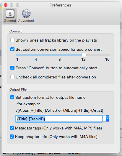Open the General preferences switch icon
Viewport: 122px width, 156px height.
(x=10, y=14)
